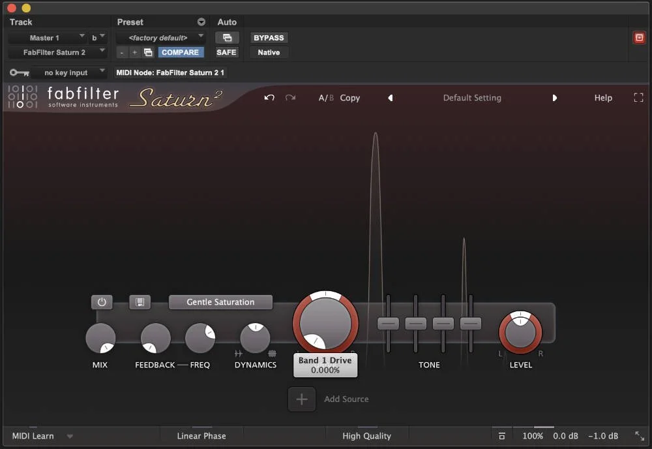Click the red target window button

(x=639, y=38)
